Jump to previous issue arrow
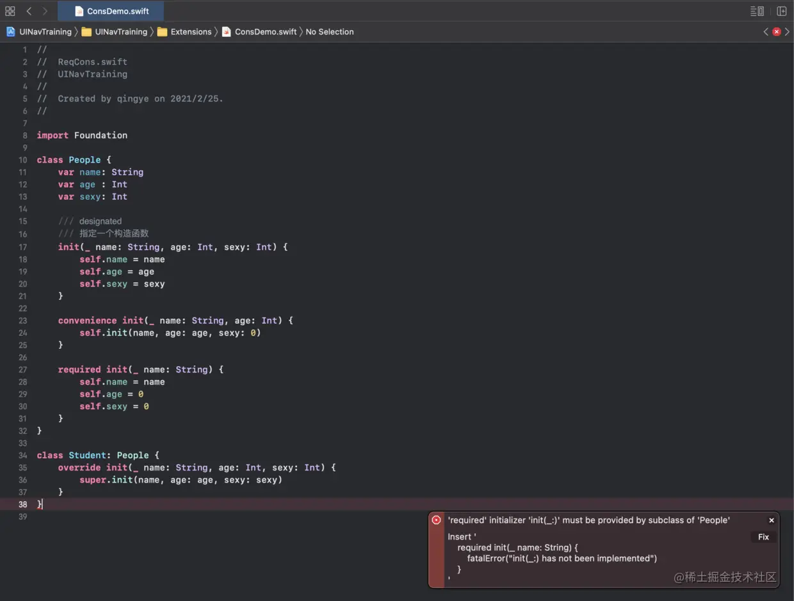This screenshot has width=794, height=601. coord(766,31)
